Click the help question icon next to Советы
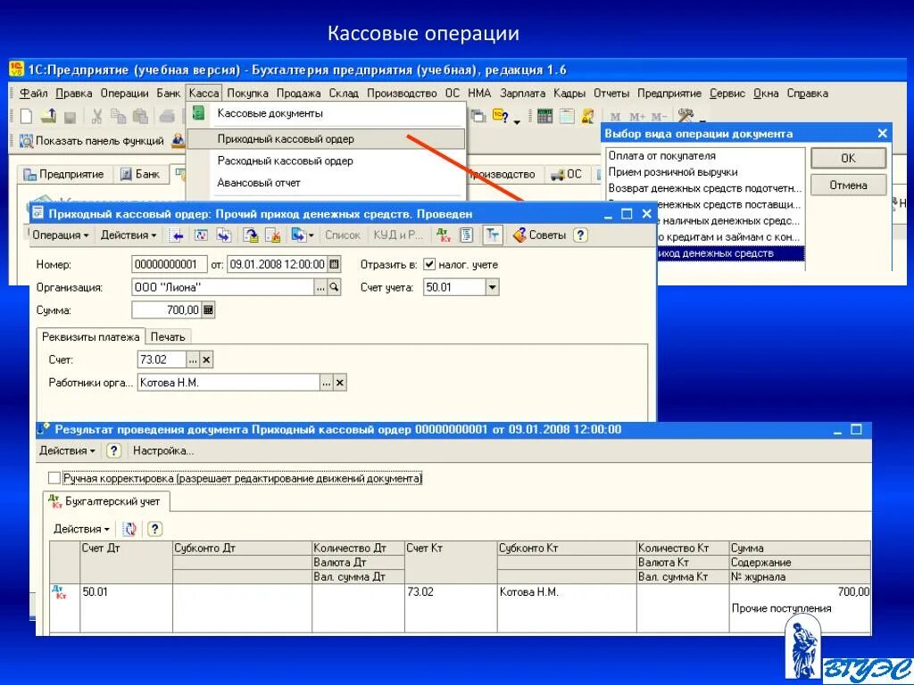 tap(580, 235)
